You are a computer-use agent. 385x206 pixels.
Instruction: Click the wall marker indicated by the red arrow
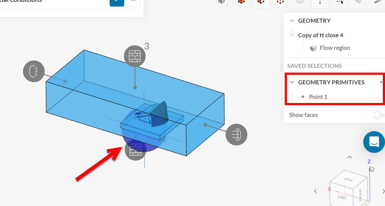[x=135, y=150]
